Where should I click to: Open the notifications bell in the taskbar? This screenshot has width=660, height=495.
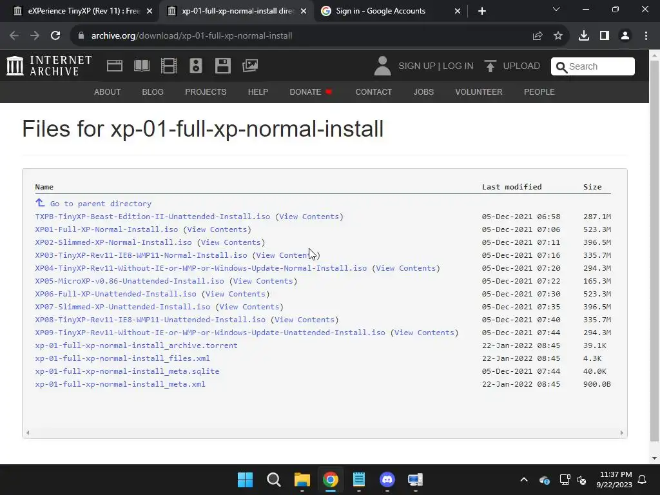643,480
